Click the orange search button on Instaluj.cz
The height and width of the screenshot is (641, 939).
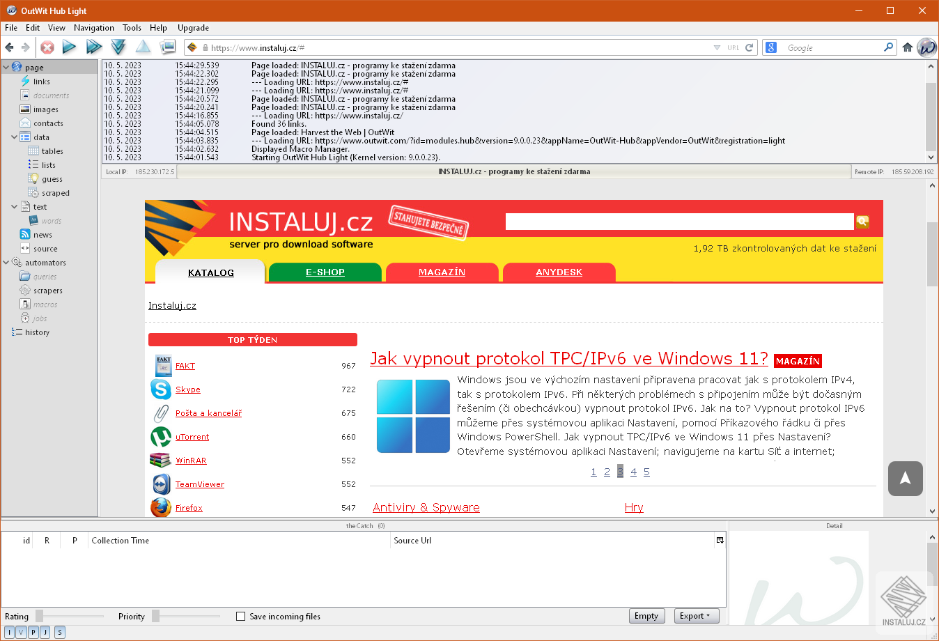point(862,222)
